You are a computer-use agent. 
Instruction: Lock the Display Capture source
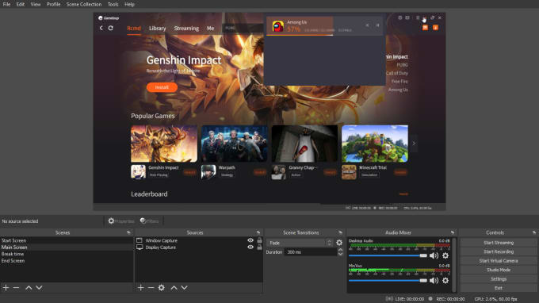click(259, 247)
